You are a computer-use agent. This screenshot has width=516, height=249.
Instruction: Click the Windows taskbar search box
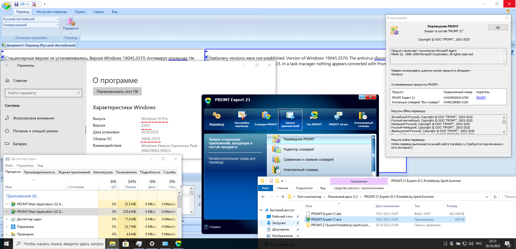pos(59,244)
